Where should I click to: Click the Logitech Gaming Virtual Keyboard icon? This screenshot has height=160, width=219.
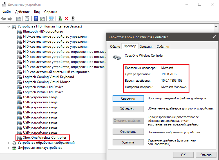[19, 77]
